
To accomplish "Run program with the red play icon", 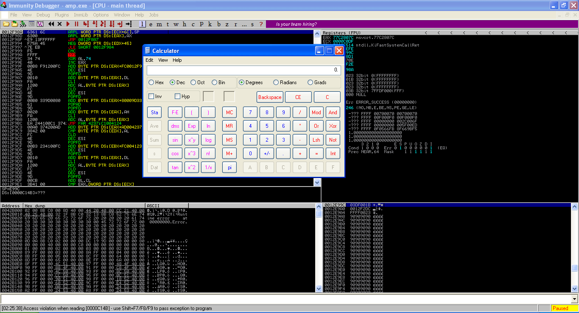I will 68,24.
